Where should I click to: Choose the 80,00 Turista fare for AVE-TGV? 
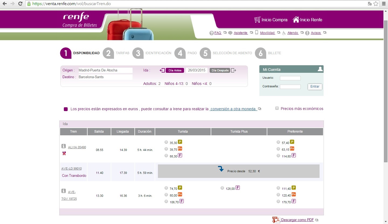coord(166,195)
